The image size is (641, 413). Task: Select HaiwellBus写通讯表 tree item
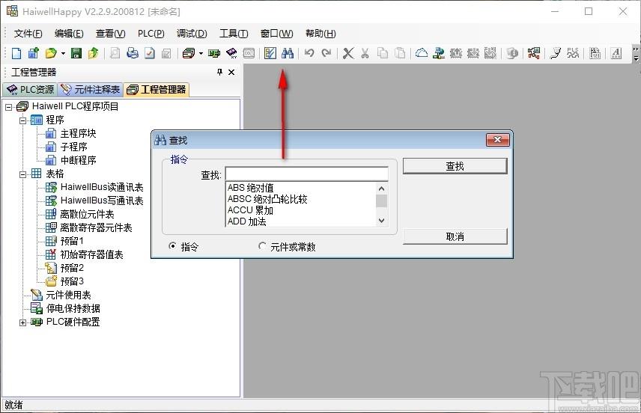[102, 201]
